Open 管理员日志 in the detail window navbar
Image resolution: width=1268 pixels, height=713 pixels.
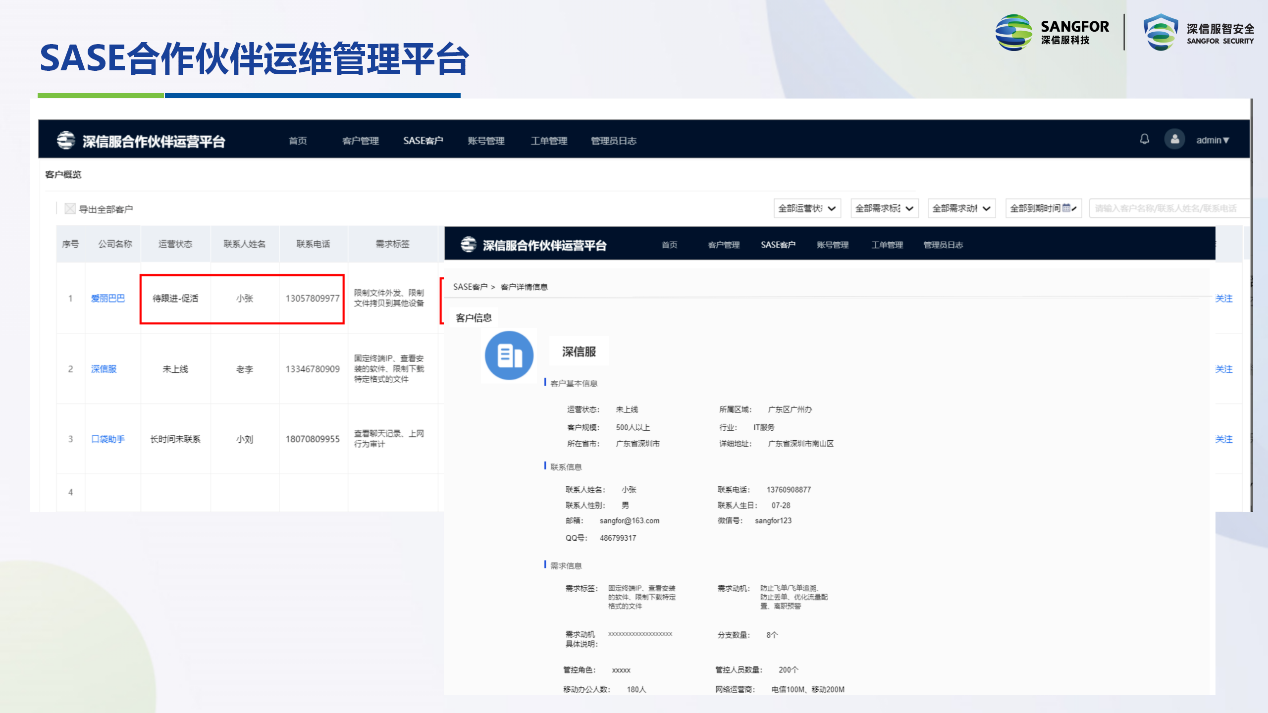click(943, 245)
